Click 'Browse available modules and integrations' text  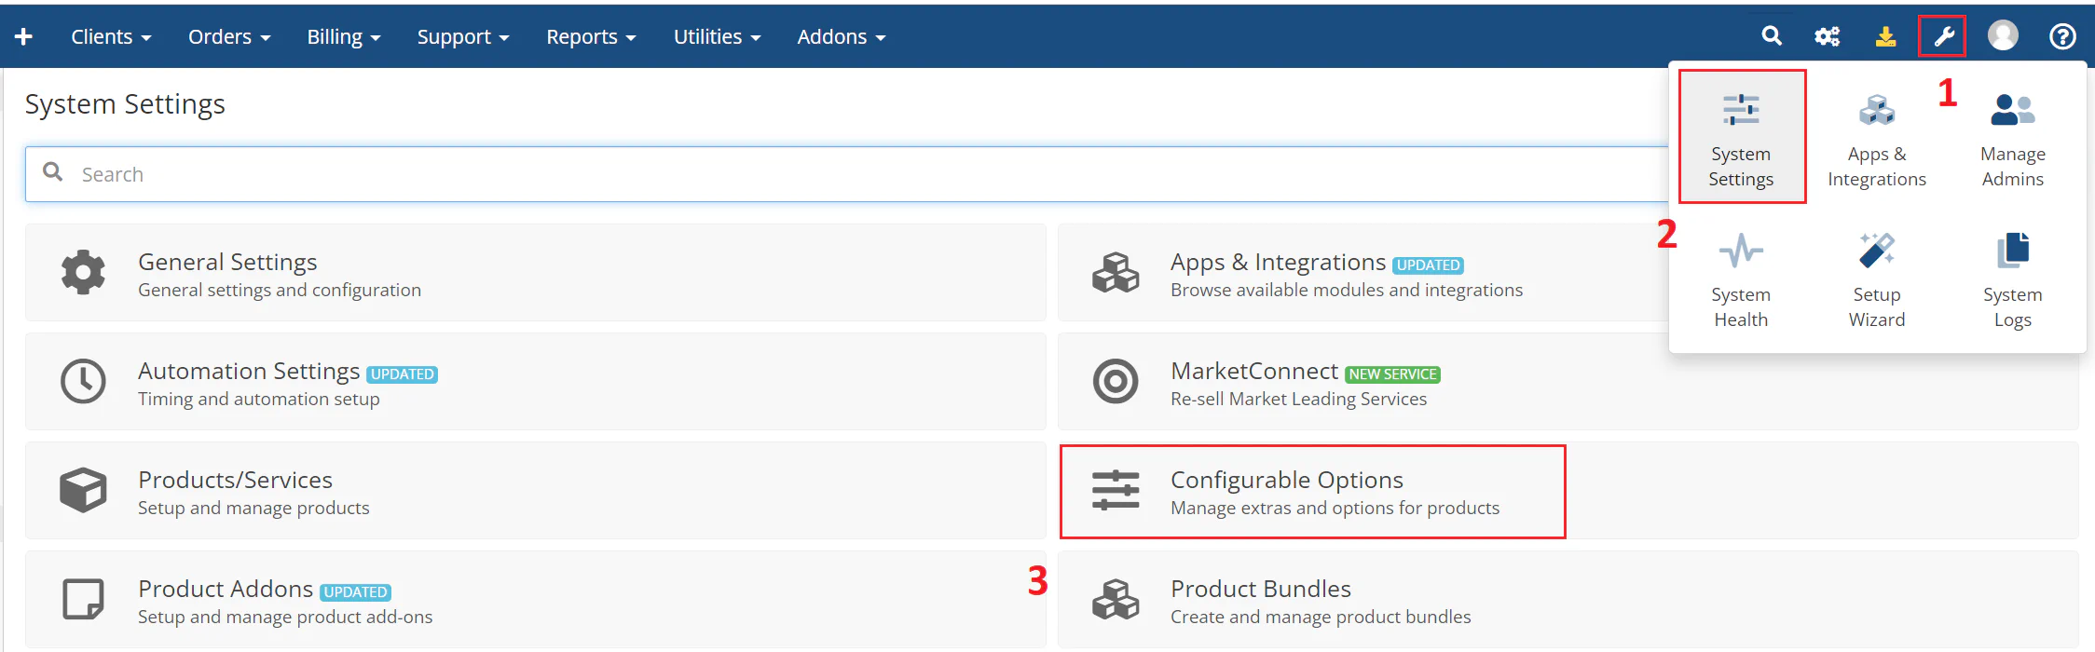coord(1347,290)
